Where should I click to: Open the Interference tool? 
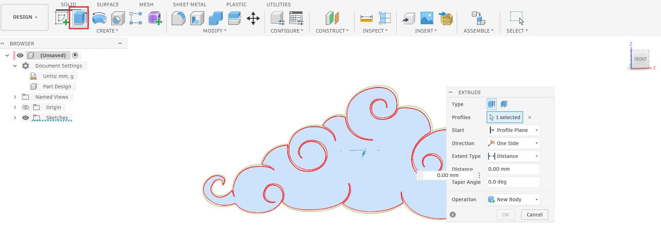pos(385,18)
